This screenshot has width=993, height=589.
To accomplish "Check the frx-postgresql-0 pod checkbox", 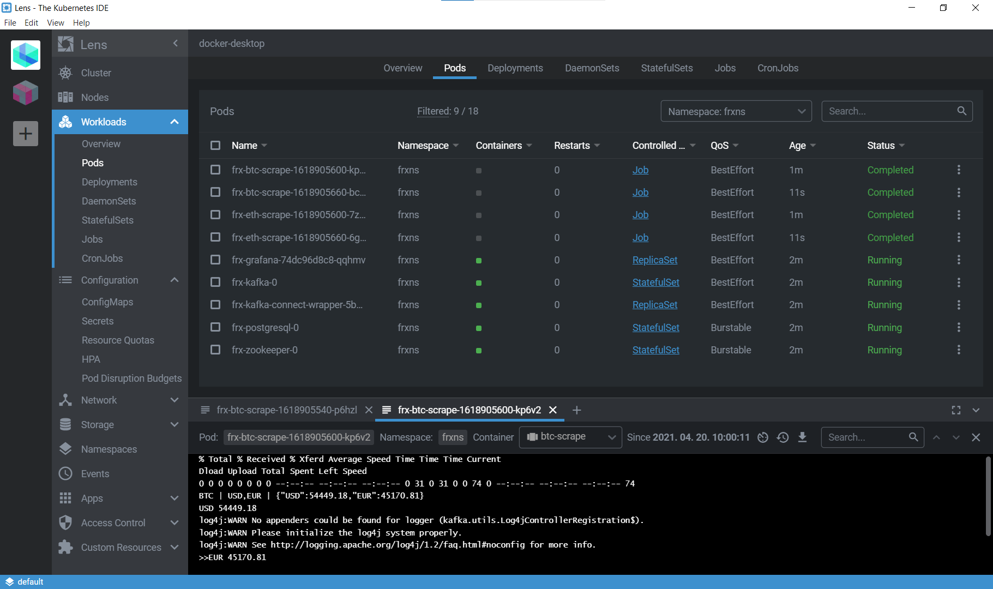I will [x=215, y=327].
